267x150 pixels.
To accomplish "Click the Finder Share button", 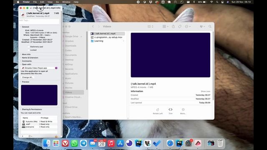I will click(x=173, y=27).
